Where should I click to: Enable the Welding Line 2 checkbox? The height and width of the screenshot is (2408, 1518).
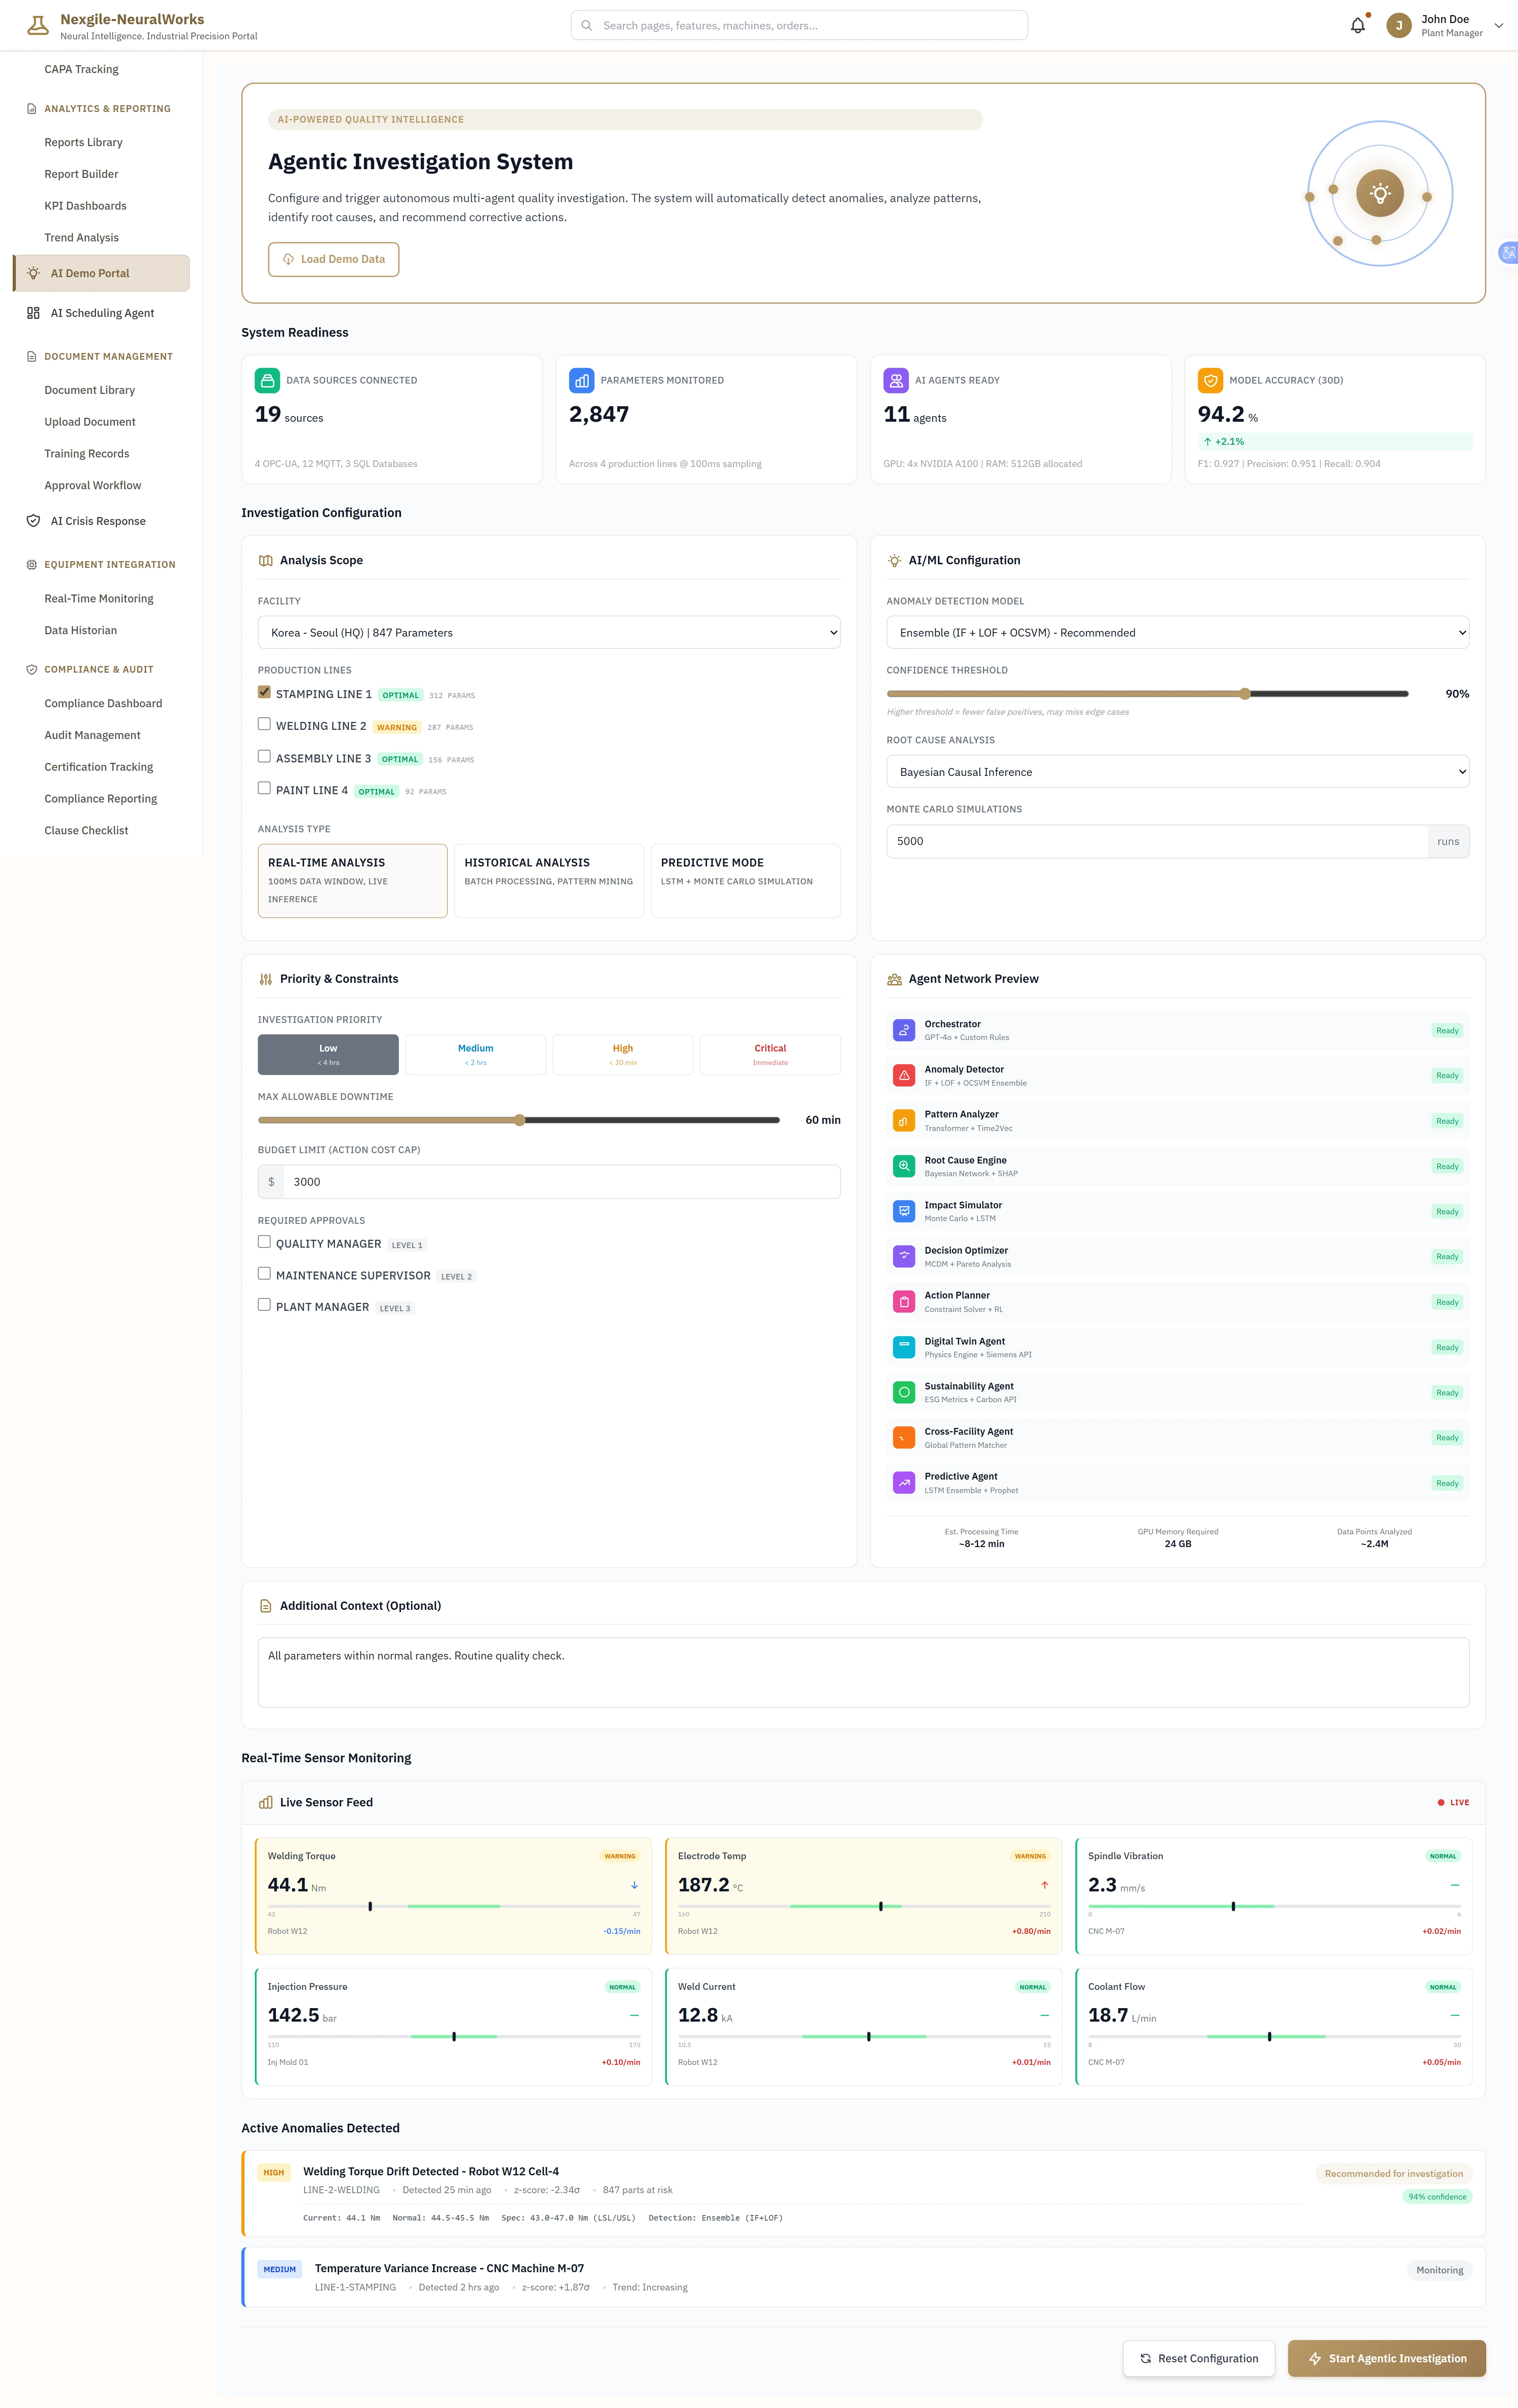[264, 723]
